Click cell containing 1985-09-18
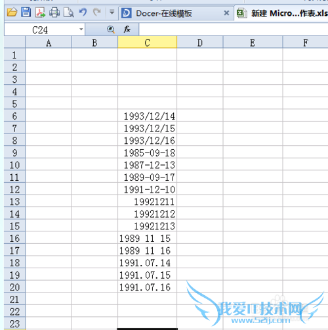Viewport: 328px width, 330px height. [148, 153]
